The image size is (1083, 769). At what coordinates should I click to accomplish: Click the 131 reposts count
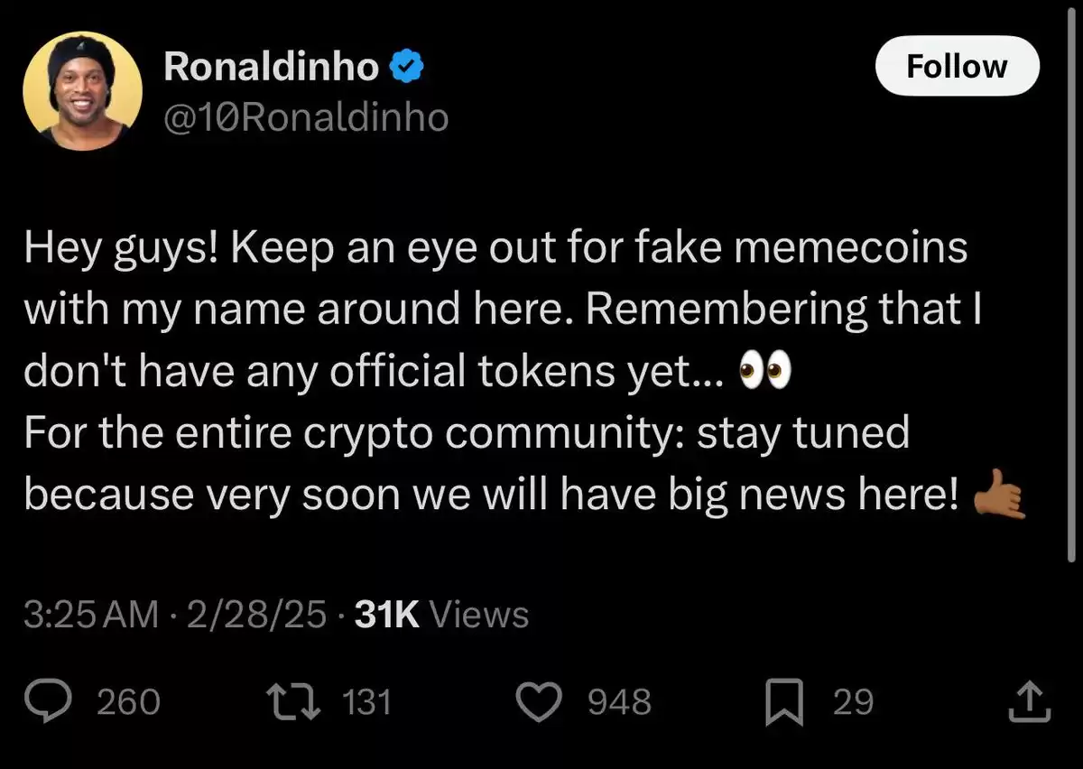coord(368,702)
